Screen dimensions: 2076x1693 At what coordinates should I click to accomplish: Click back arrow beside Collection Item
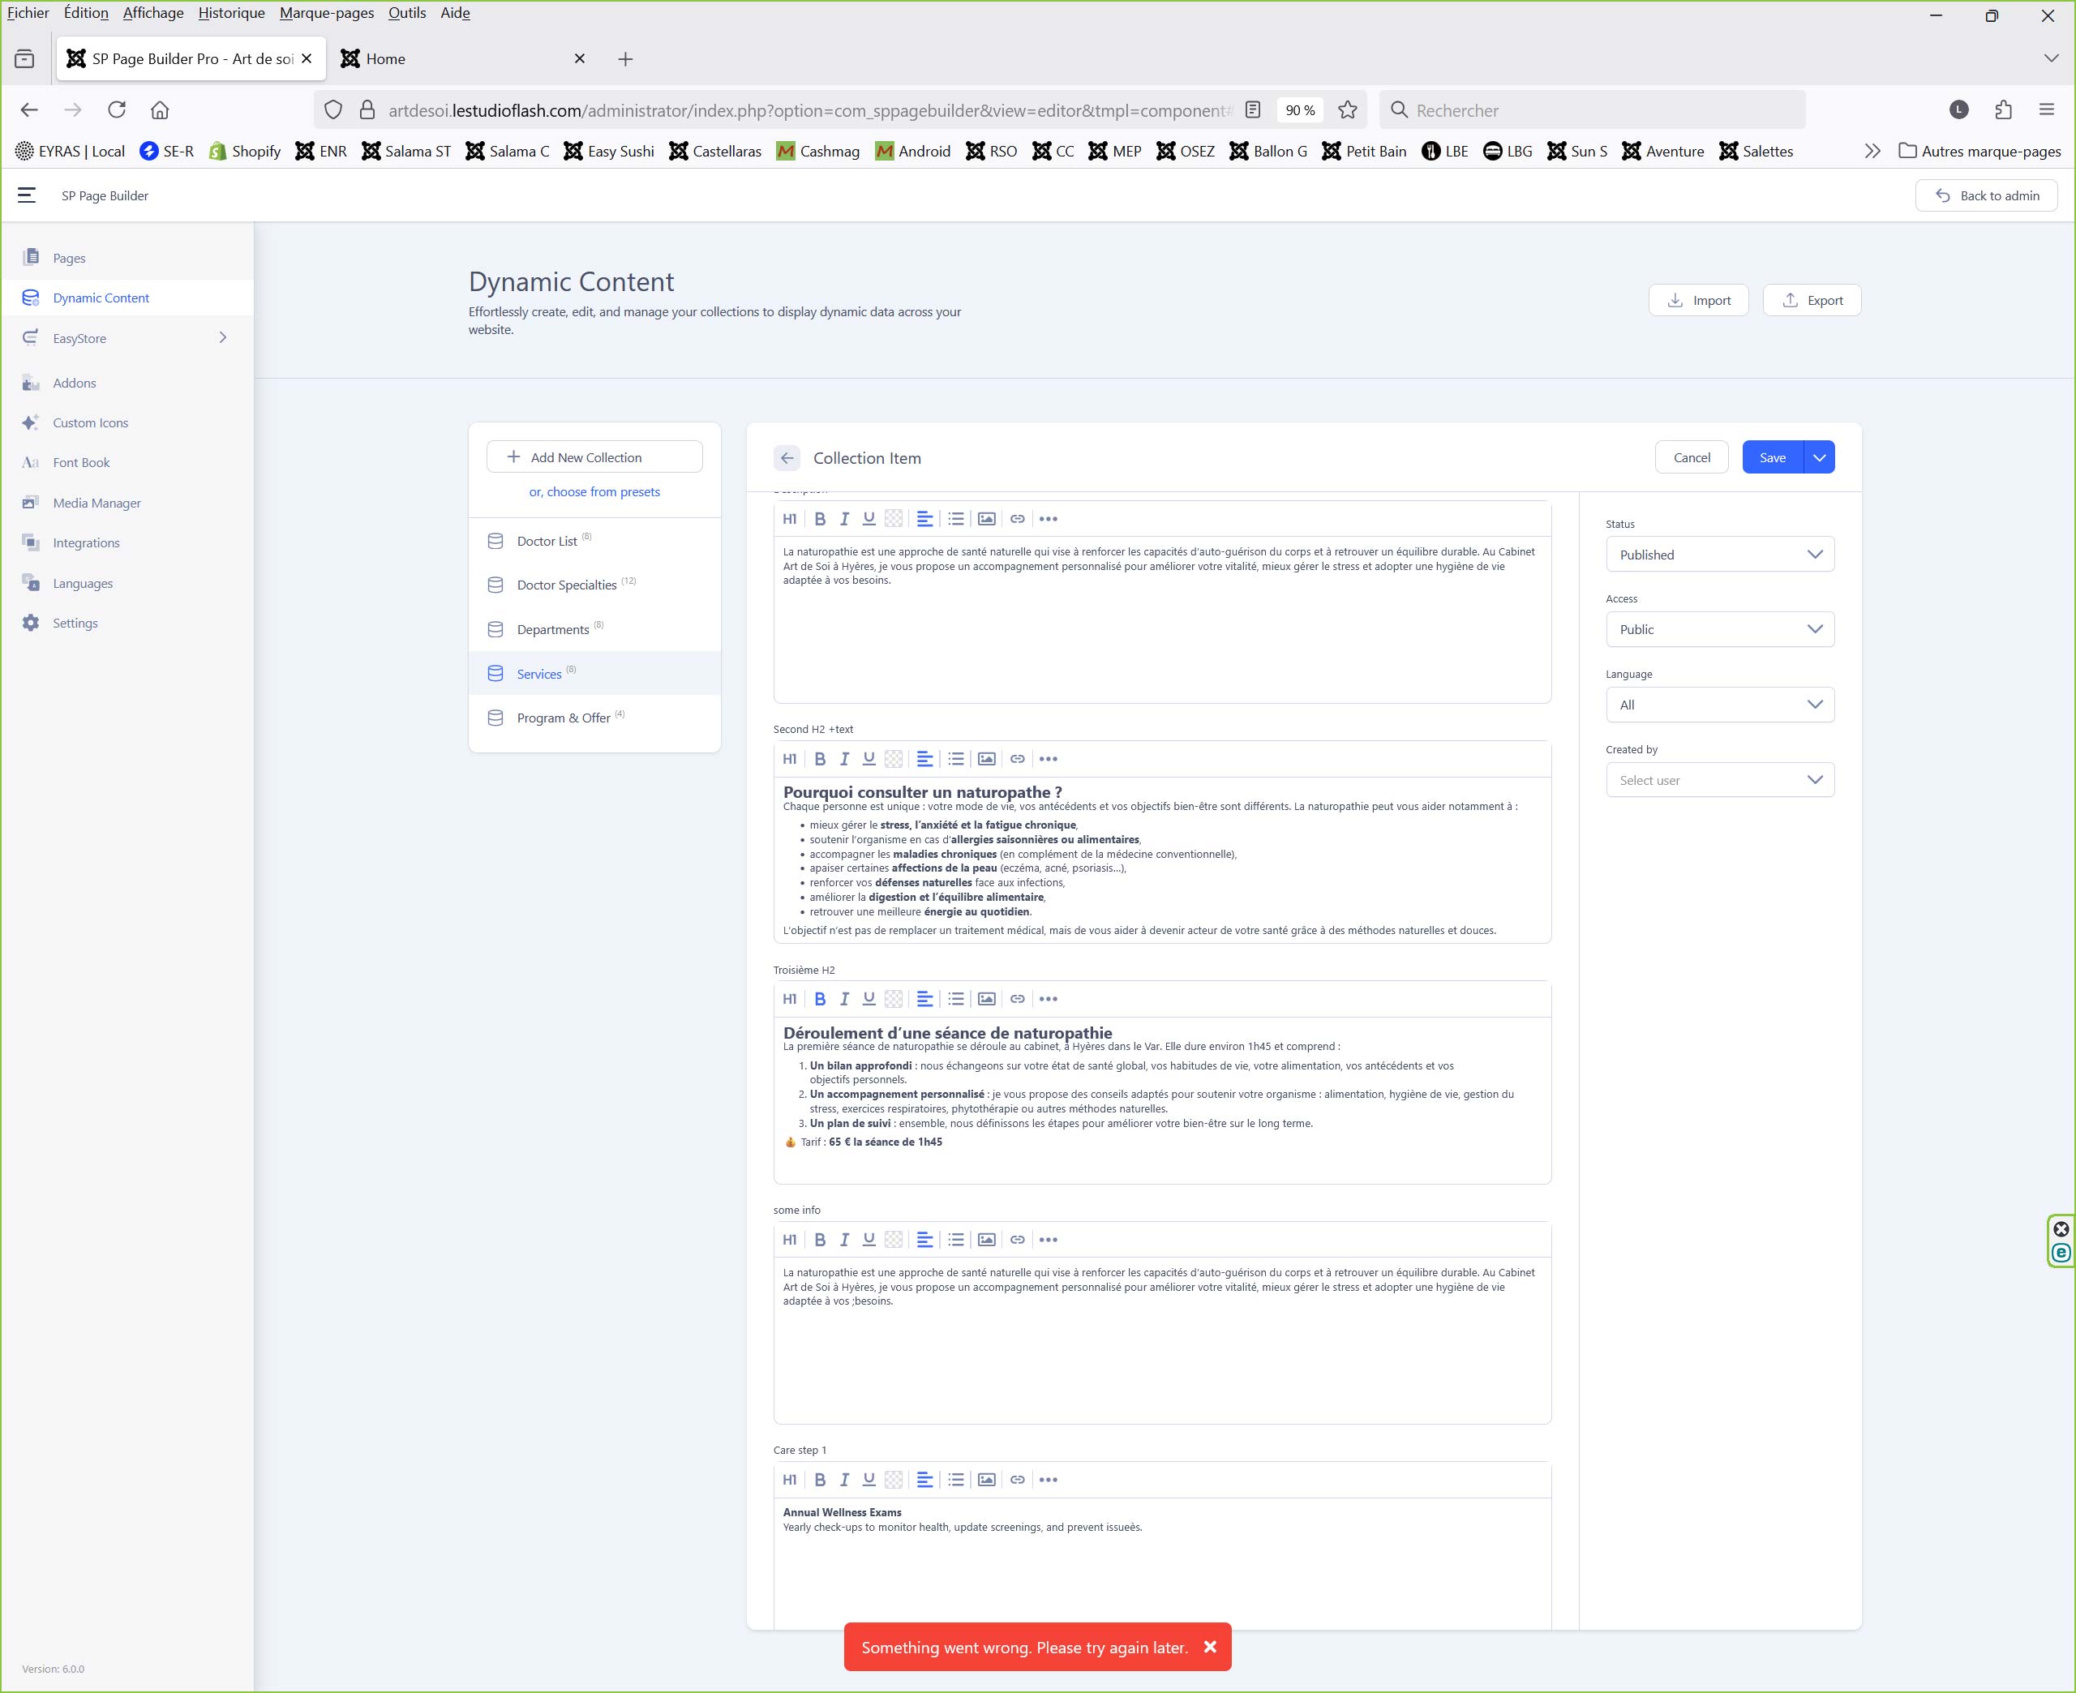[x=787, y=457]
